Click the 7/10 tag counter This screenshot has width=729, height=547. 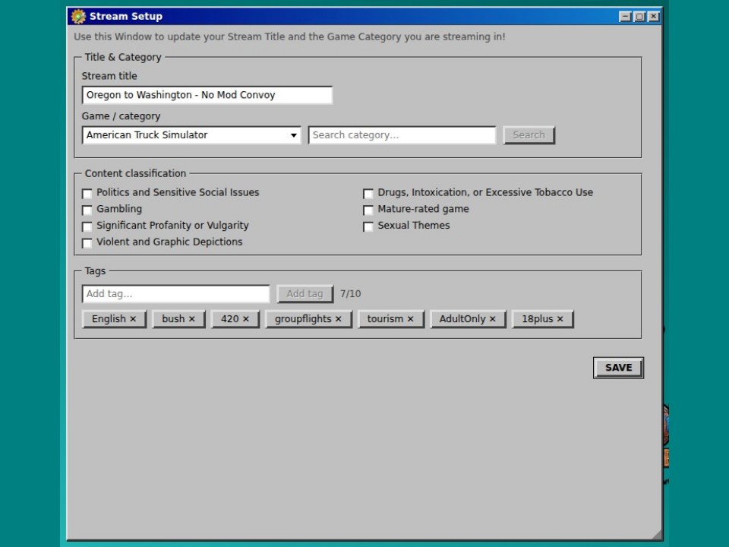point(351,294)
